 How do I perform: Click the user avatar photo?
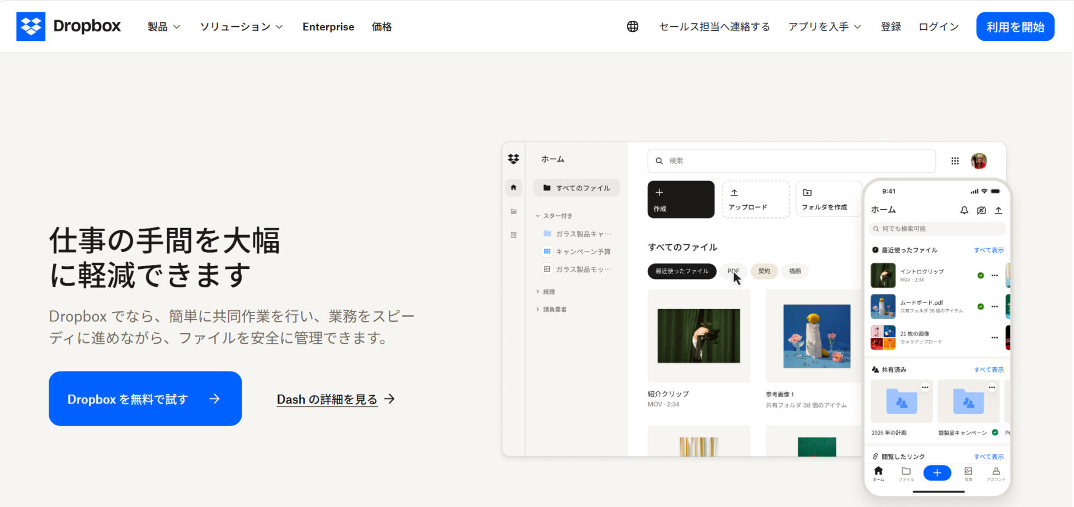[x=979, y=161]
